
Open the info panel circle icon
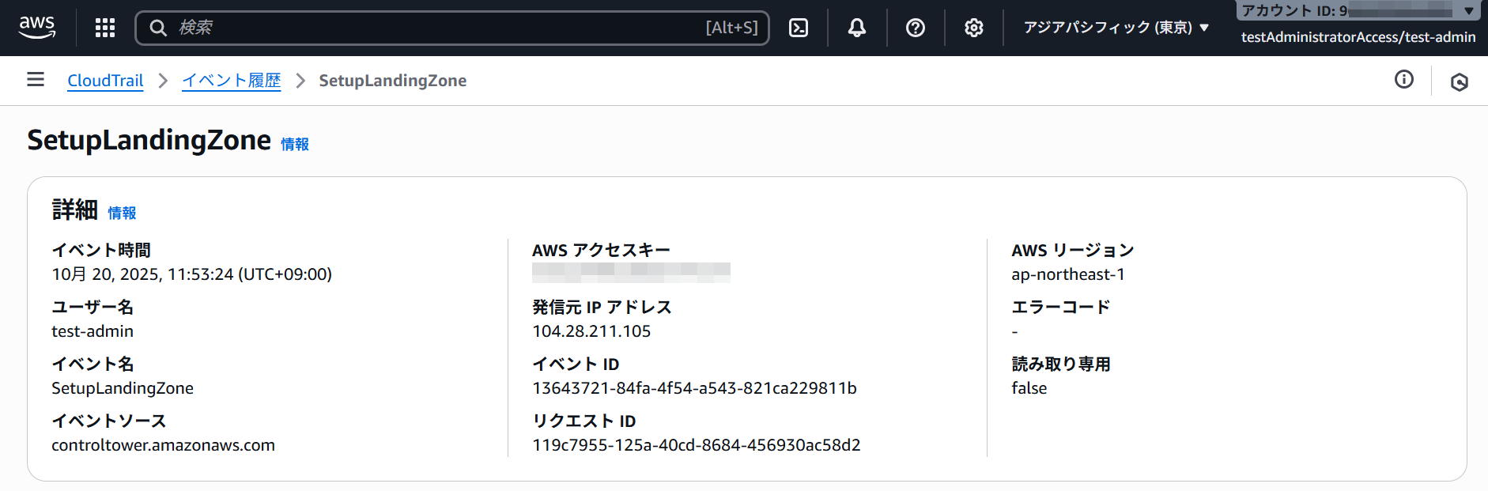(x=1404, y=79)
